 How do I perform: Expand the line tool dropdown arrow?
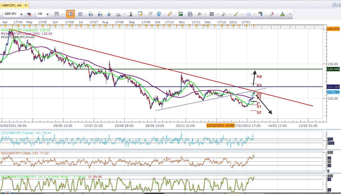tap(242, 14)
